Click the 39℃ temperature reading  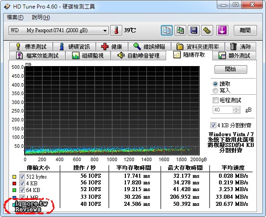tap(130, 30)
